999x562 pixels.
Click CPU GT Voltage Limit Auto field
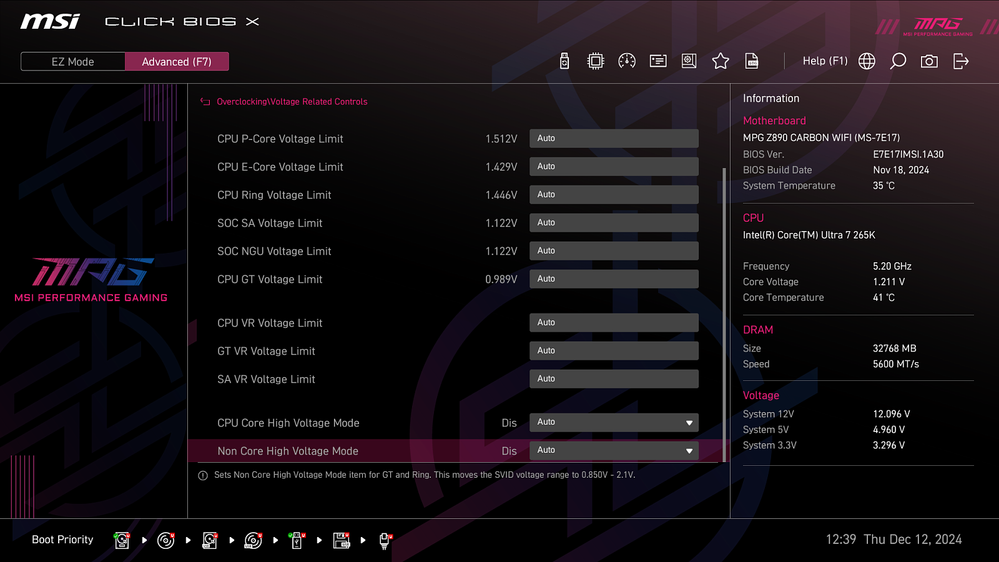point(614,279)
